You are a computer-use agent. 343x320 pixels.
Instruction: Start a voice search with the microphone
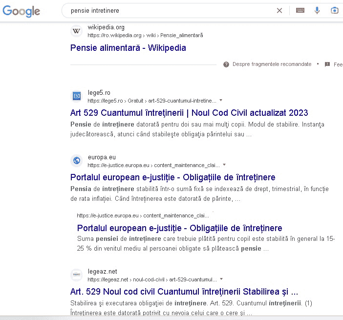(x=317, y=10)
